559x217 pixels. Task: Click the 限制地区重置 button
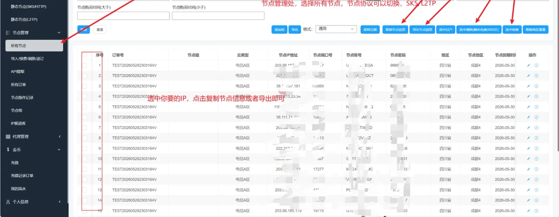(x=535, y=29)
